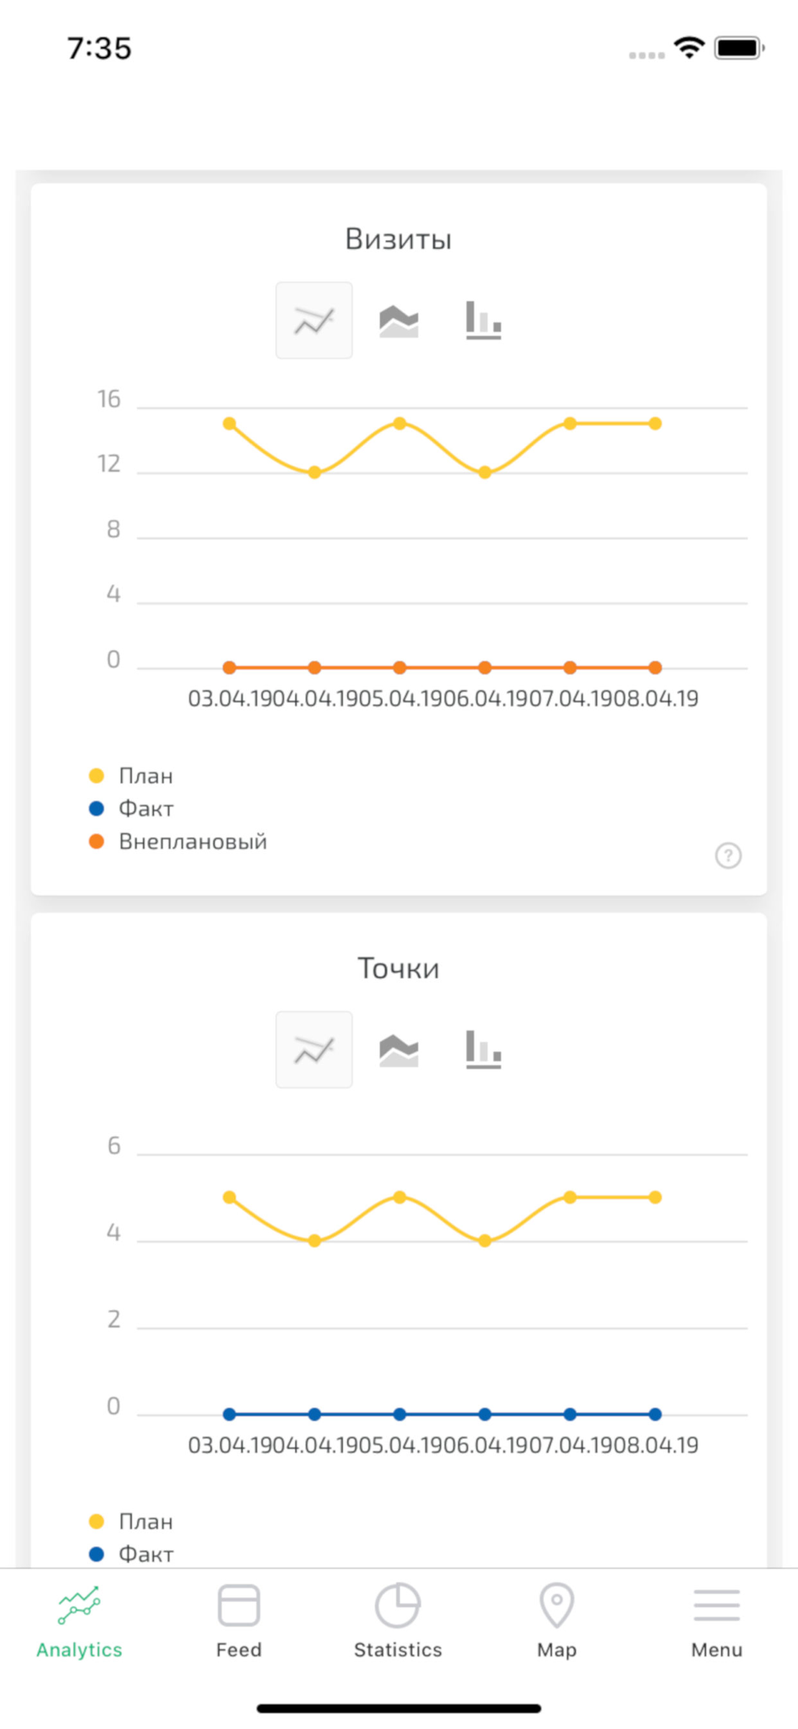Open the Map tab
This screenshot has height=1729, width=798.
click(x=557, y=1621)
